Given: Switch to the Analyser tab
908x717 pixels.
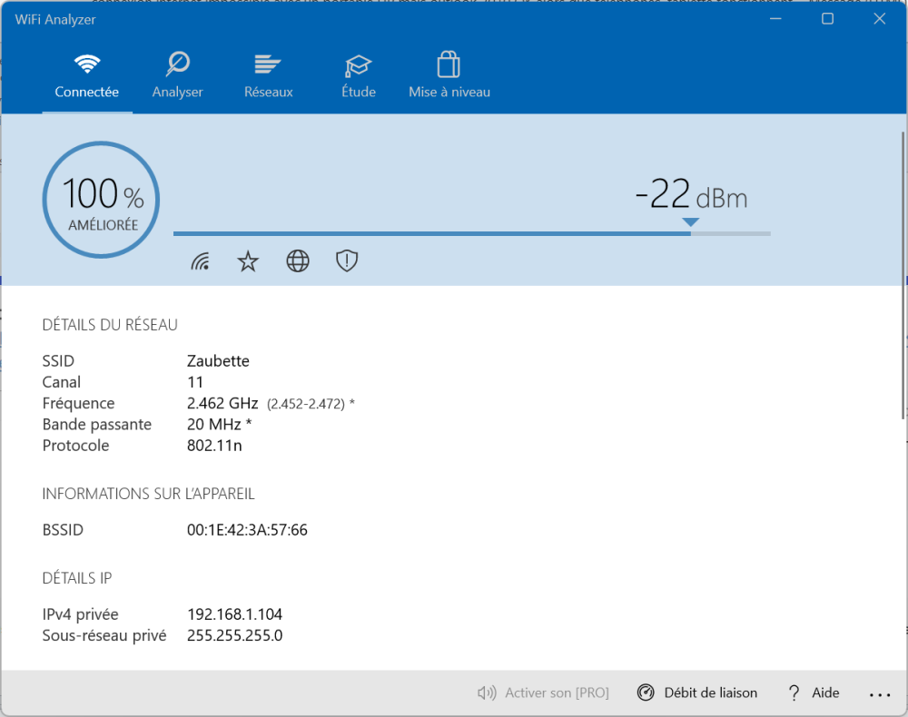Looking at the screenshot, I should 177,77.
